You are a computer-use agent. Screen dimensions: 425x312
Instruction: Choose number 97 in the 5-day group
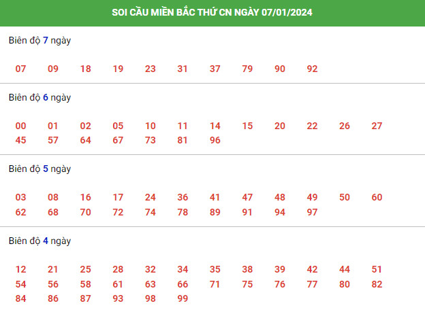click(312, 212)
